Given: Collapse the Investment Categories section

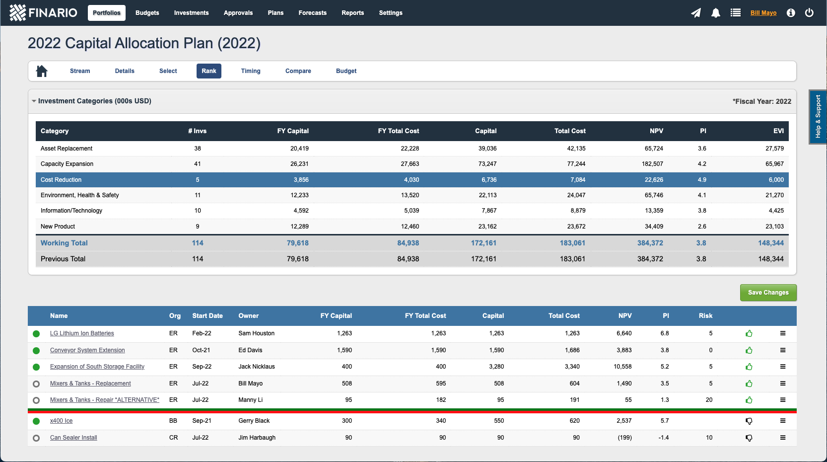Looking at the screenshot, I should (34, 101).
